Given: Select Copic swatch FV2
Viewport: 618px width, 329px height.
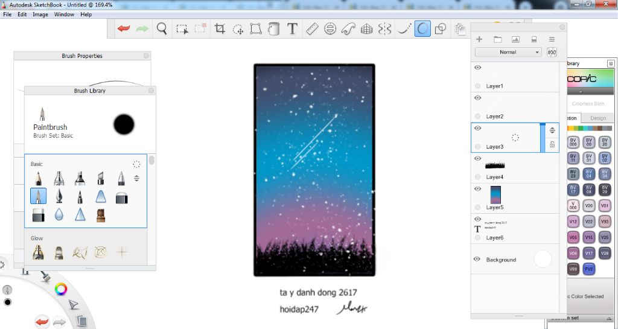Looking at the screenshot, I should 589,269.
